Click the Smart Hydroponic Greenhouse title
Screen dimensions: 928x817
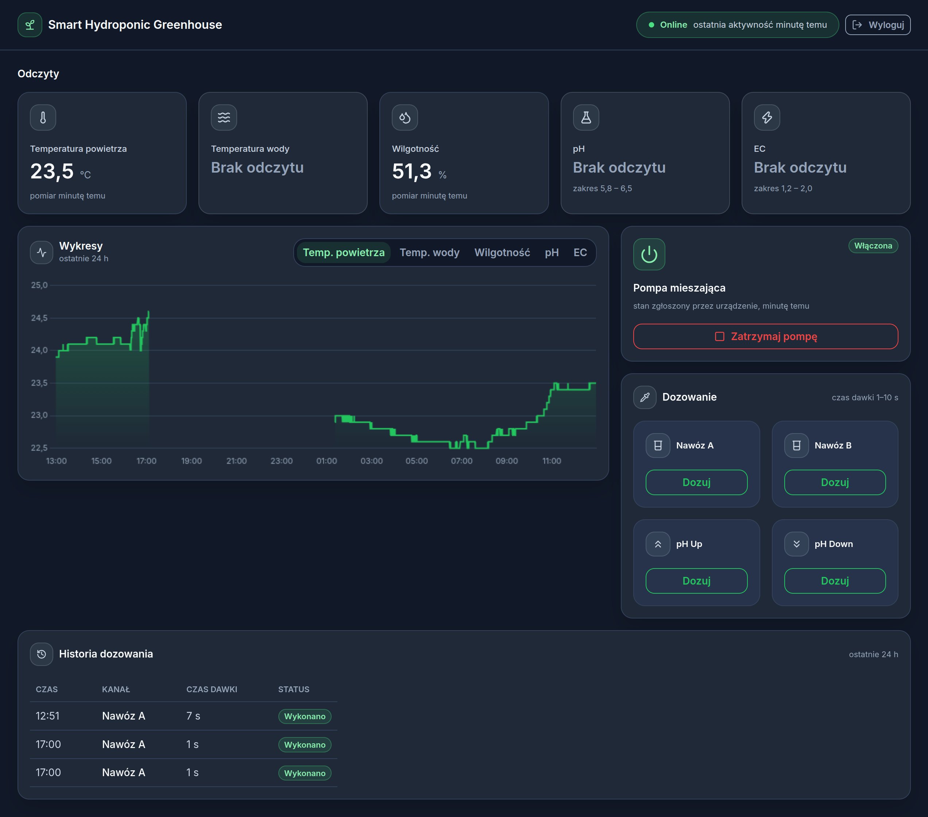tap(135, 25)
